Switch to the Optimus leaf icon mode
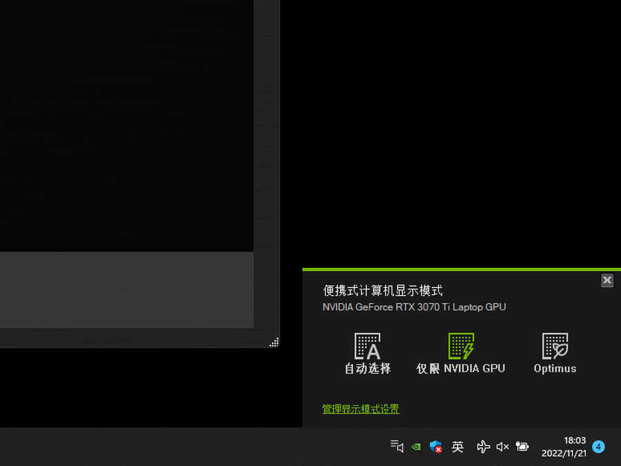 point(555,346)
